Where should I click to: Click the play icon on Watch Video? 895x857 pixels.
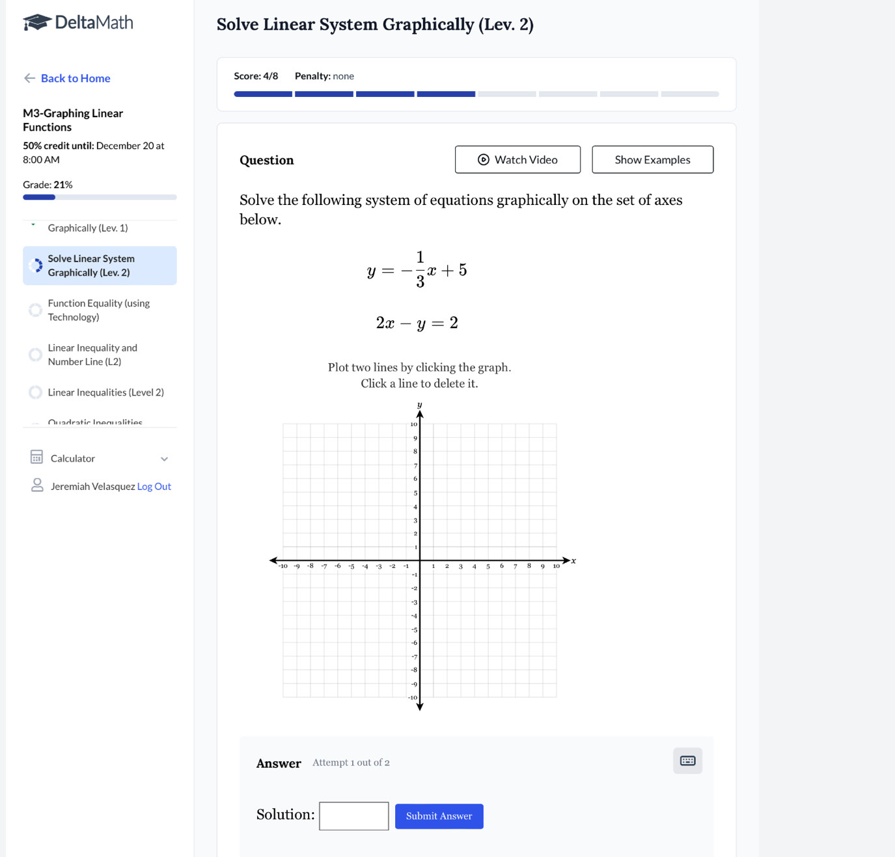click(483, 159)
